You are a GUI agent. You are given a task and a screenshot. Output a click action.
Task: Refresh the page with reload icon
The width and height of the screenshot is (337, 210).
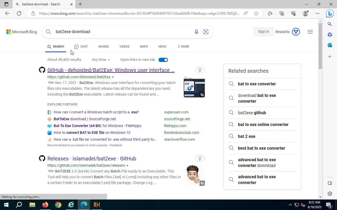pyautogui.click(x=19, y=13)
